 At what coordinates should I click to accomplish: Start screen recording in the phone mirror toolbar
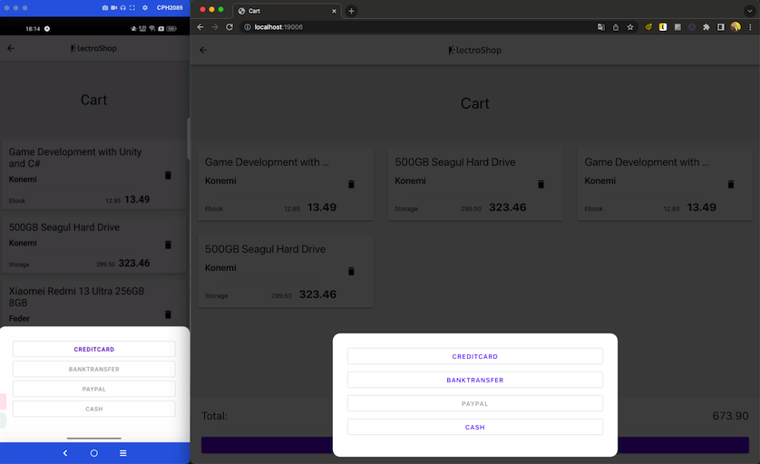[114, 8]
